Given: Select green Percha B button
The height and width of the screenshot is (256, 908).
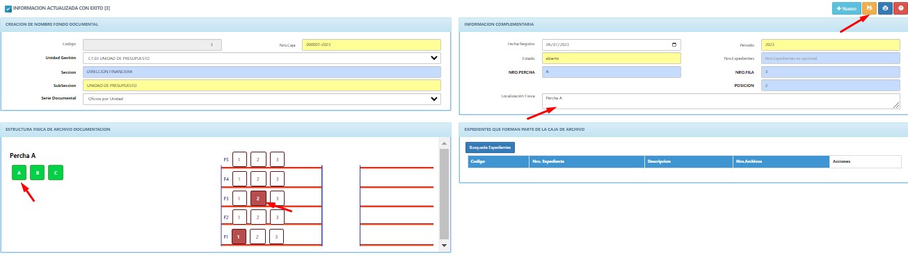Looking at the screenshot, I should (x=38, y=173).
